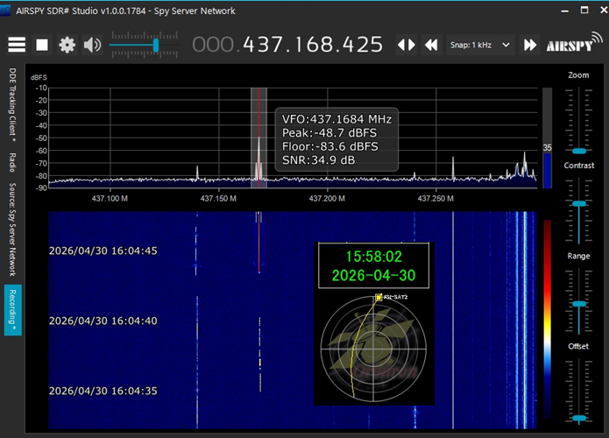Mute audio with the speaker icon

(92, 45)
